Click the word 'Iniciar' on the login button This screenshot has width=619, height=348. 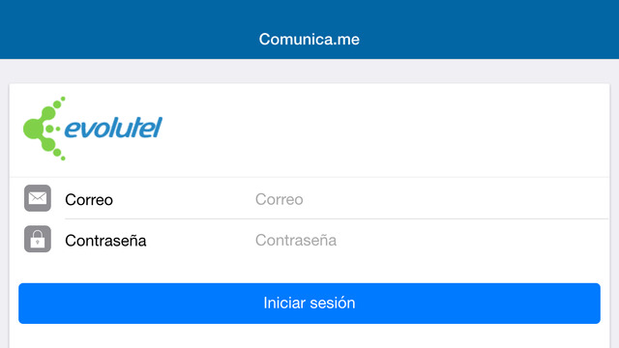(x=284, y=303)
